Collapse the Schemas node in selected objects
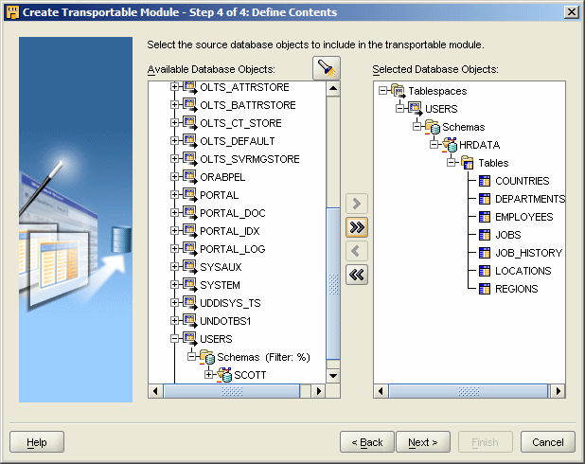This screenshot has width=585, height=464. click(x=417, y=127)
